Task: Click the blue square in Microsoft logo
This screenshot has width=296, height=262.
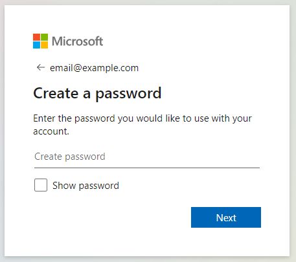Action: [x=36, y=45]
